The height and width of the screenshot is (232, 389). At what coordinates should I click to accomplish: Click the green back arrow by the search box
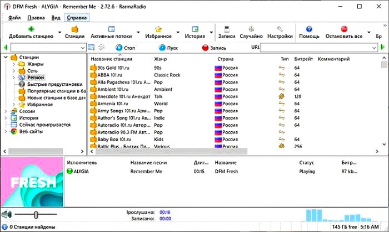click(6, 48)
